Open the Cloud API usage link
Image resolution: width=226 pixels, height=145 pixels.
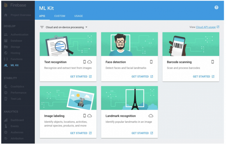206,27
